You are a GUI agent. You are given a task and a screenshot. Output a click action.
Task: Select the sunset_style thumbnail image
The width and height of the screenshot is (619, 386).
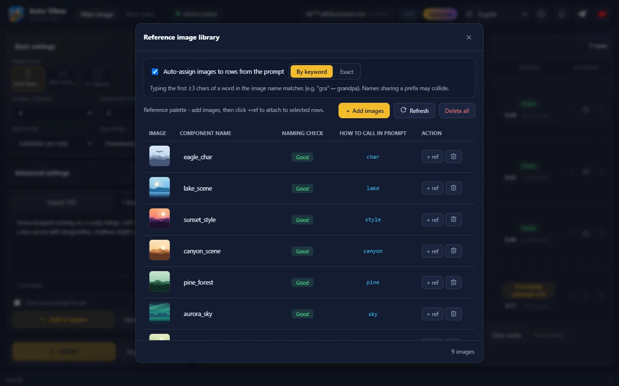[x=160, y=219]
